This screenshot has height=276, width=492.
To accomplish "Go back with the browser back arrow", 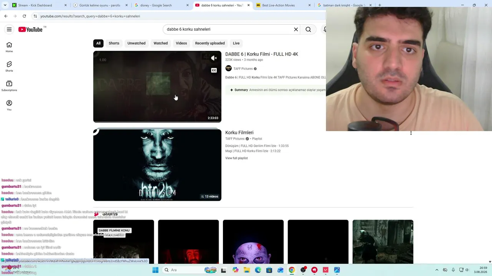I will [6, 16].
